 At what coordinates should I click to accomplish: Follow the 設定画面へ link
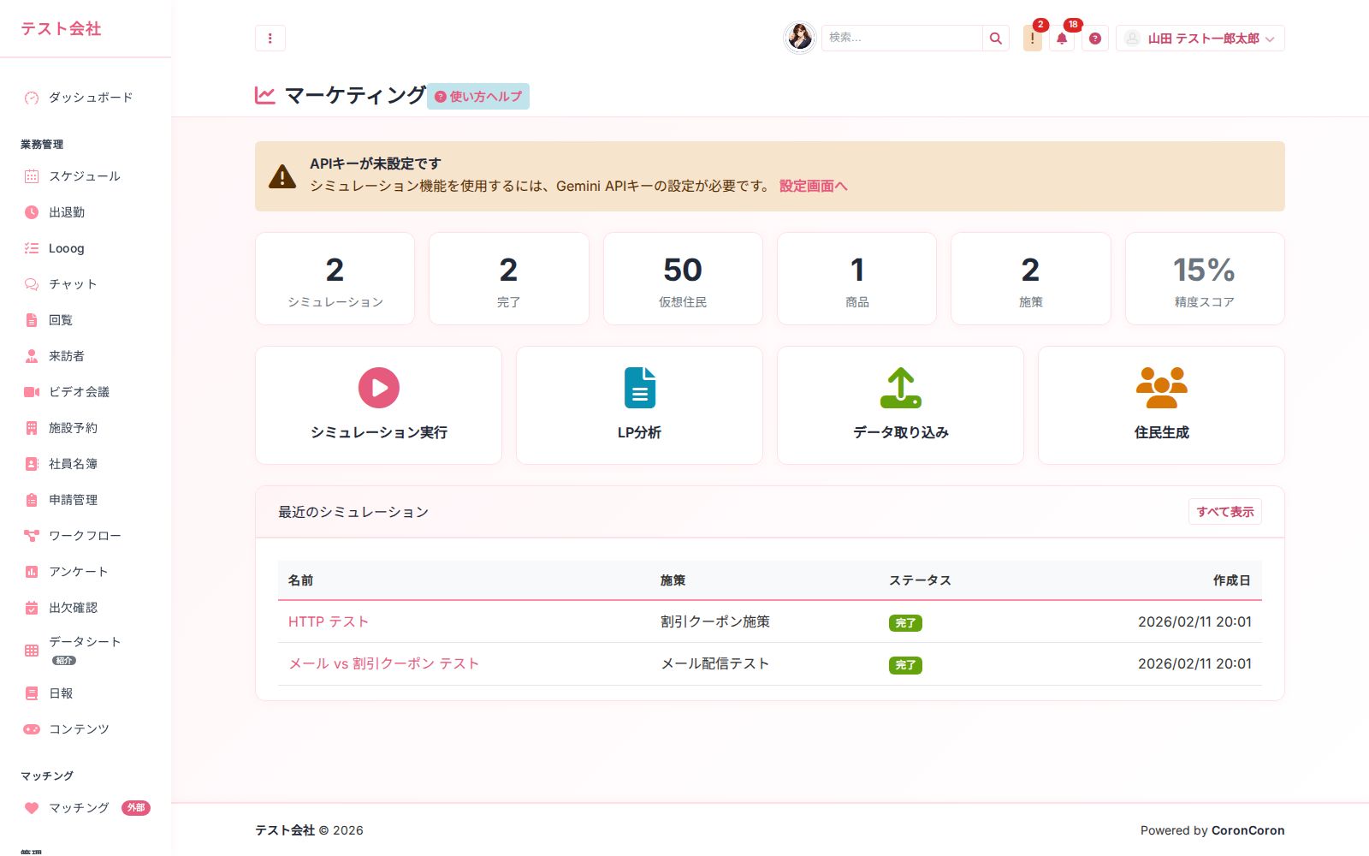pos(814,186)
